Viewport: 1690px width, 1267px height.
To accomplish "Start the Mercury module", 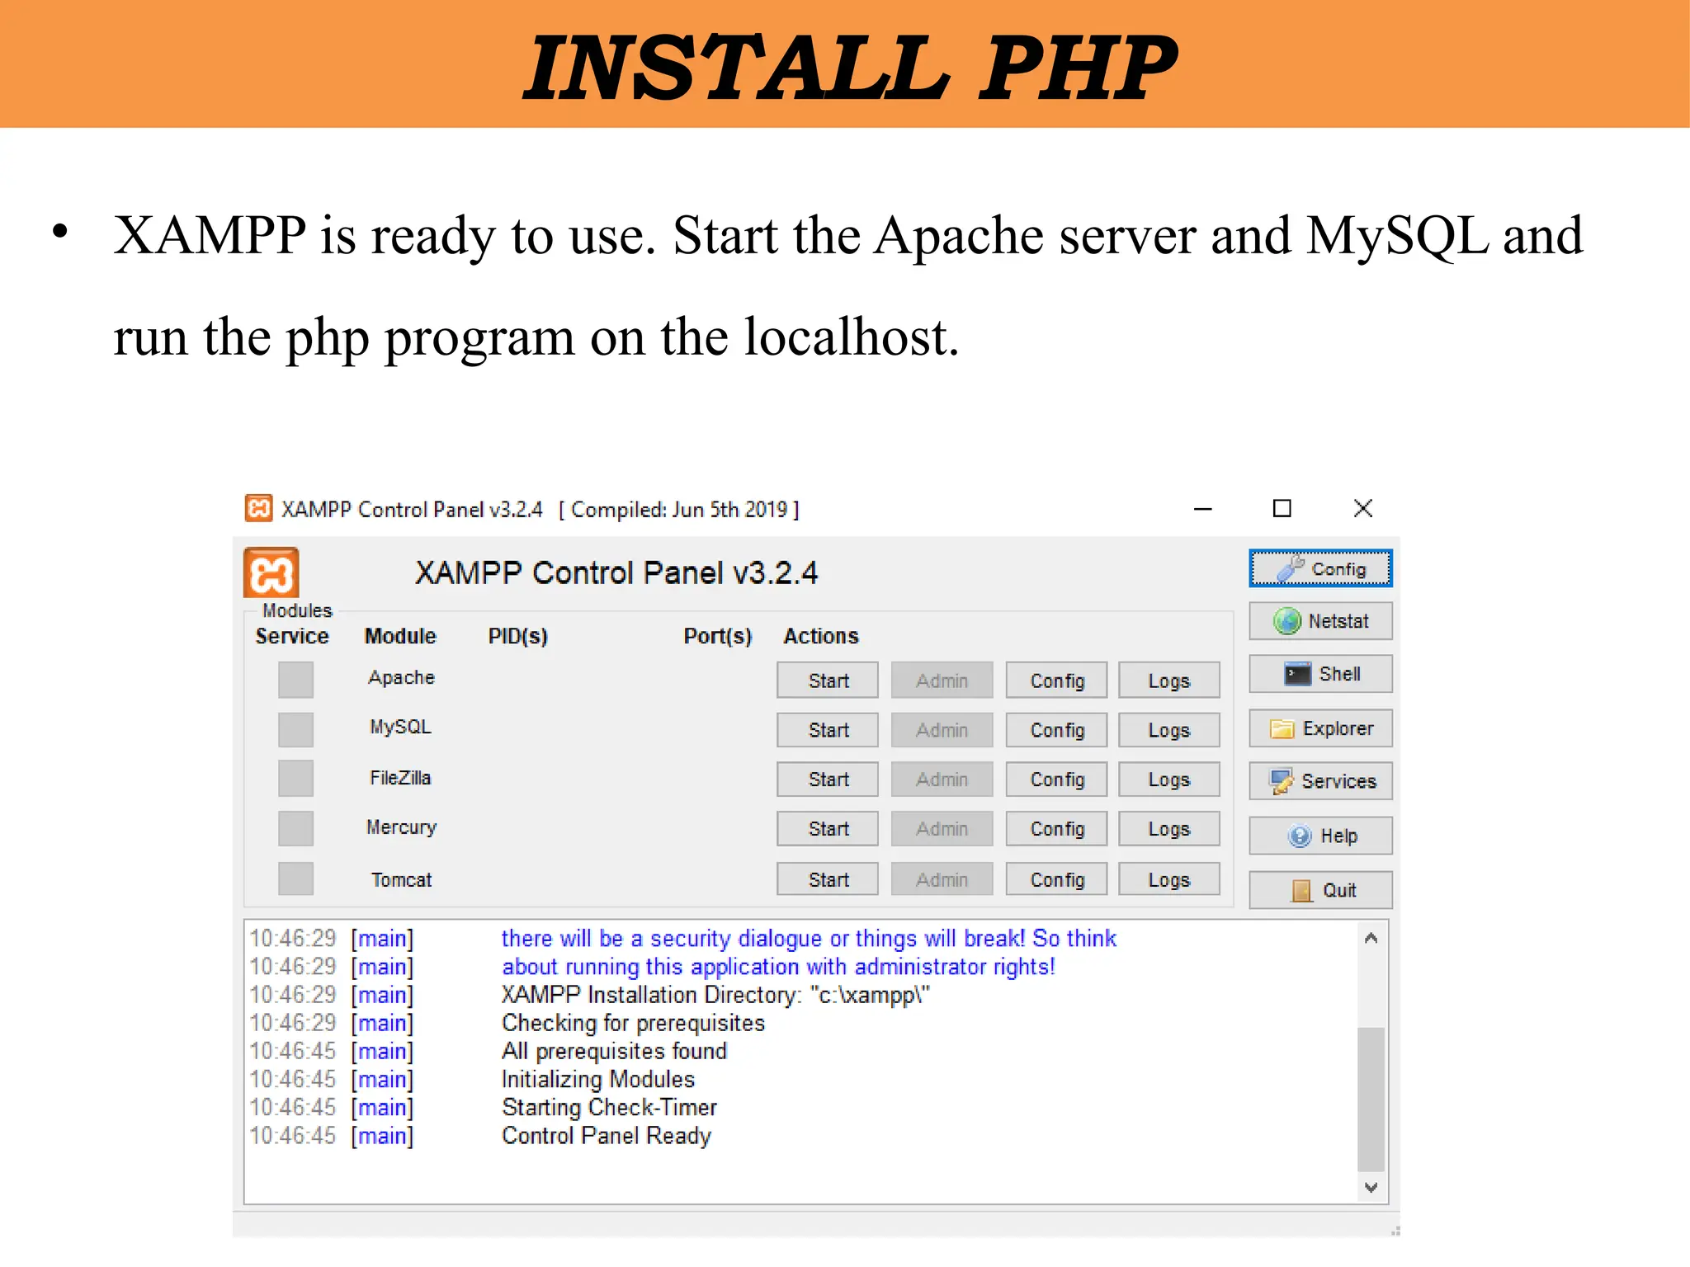I will 828,829.
